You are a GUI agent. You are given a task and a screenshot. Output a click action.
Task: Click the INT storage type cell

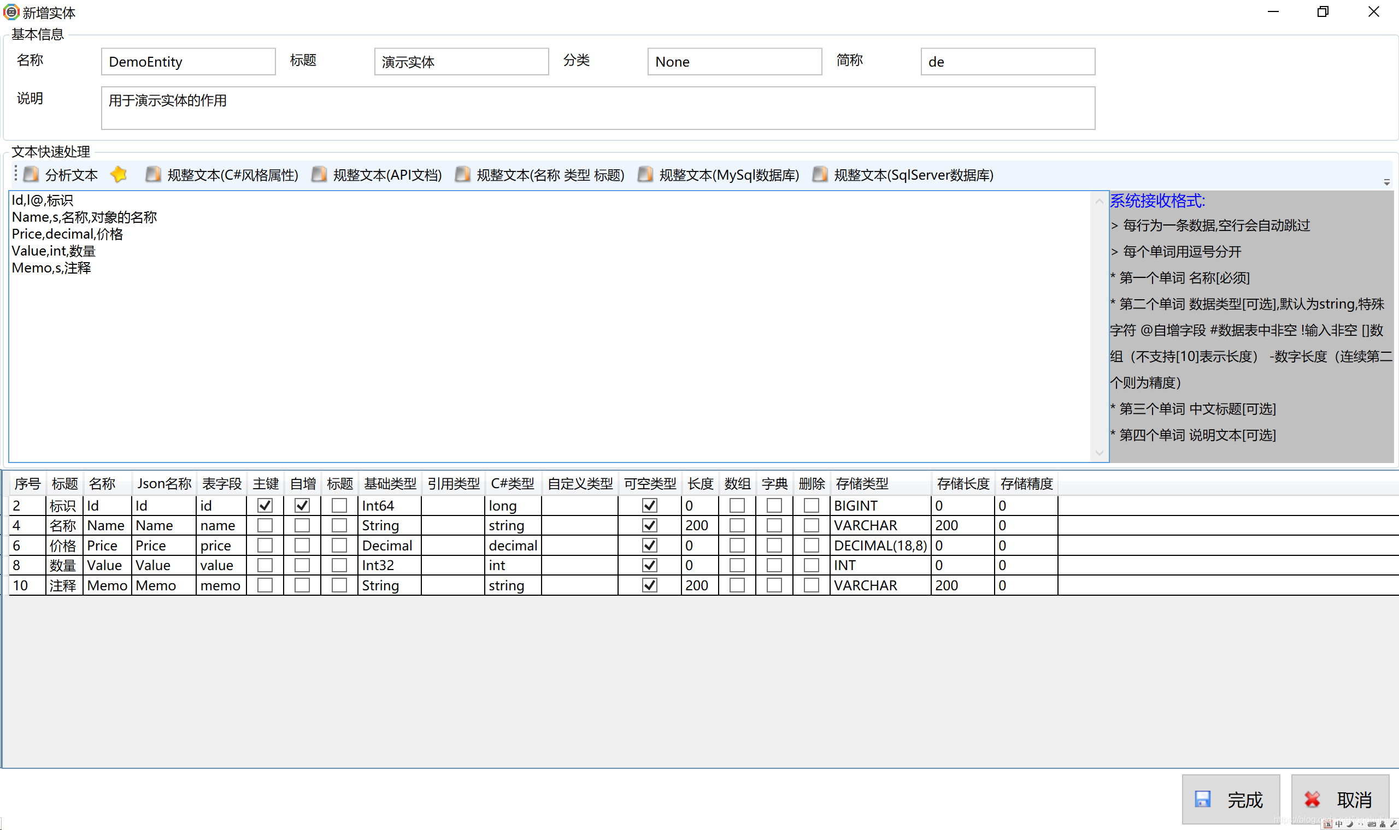point(880,566)
